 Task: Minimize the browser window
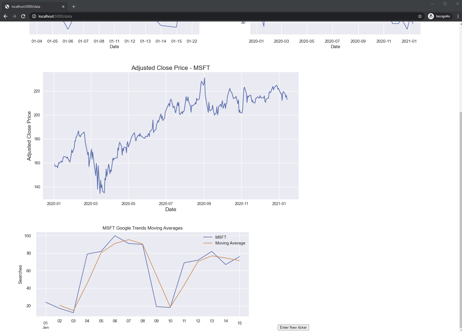pyautogui.click(x=432, y=4)
